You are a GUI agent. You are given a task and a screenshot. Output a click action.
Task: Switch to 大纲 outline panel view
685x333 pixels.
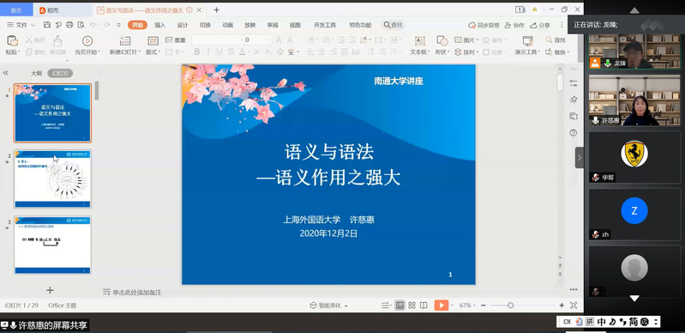coord(36,73)
